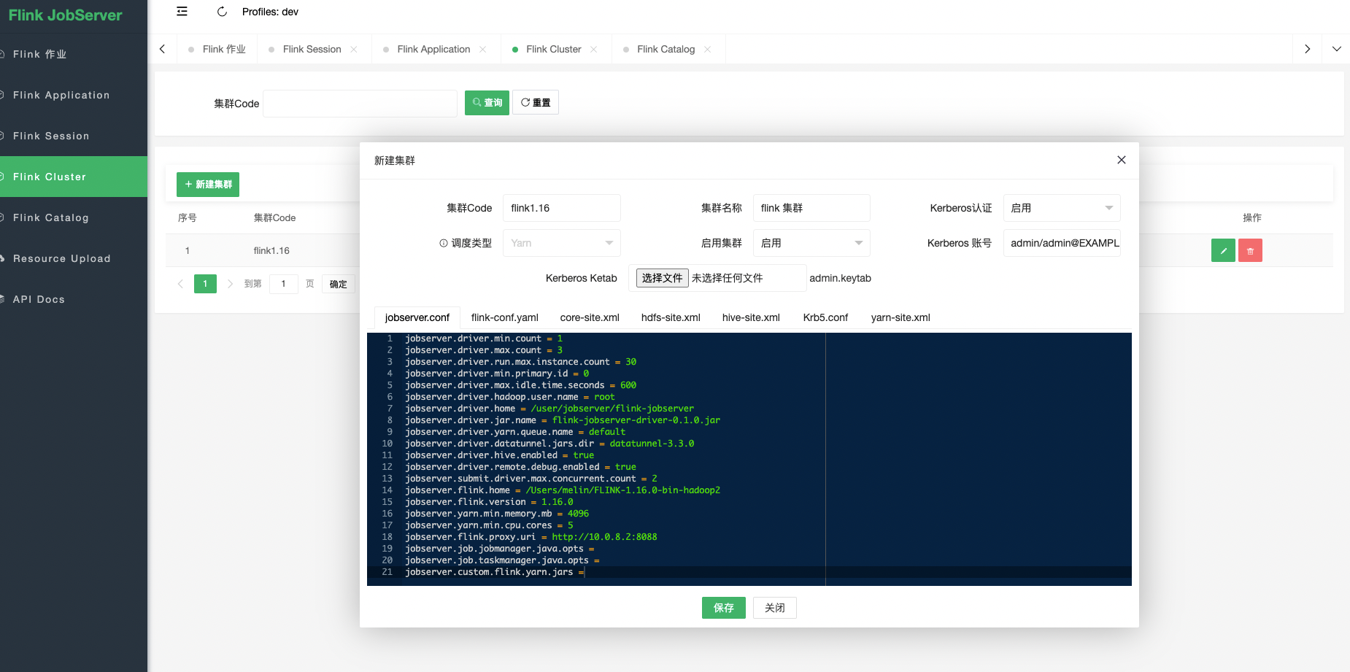Open the Flink Application tab

pyautogui.click(x=433, y=49)
